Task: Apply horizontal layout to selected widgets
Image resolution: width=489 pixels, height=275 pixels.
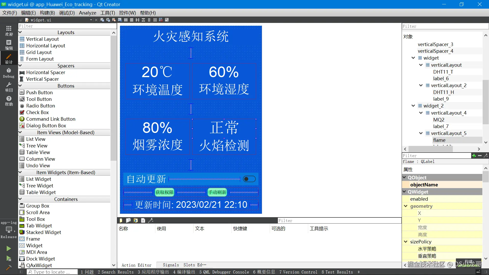Action: (x=126, y=20)
